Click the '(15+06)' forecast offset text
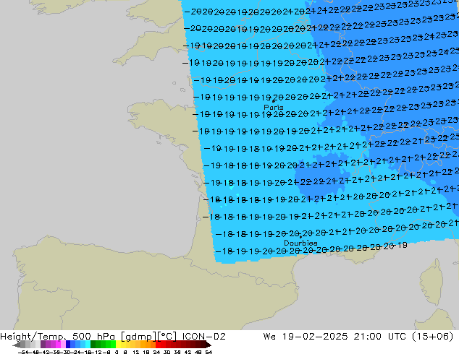This screenshot has height=354, width=459. (x=432, y=337)
